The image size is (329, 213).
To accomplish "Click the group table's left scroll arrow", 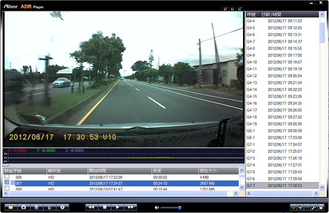I will pyautogui.click(x=5, y=193).
